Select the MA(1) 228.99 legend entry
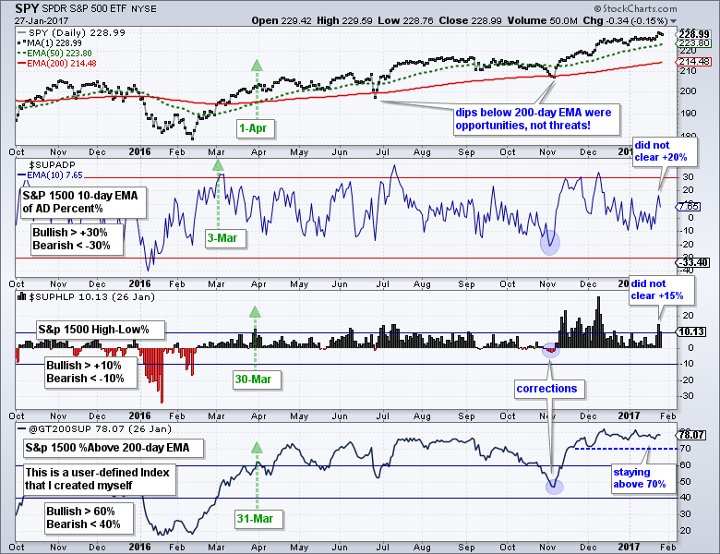 click(x=54, y=43)
